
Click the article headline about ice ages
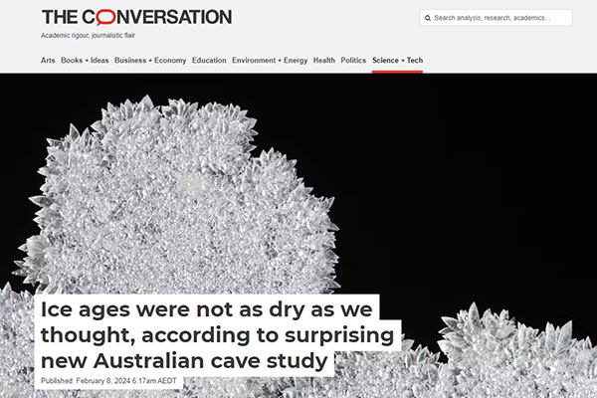click(x=217, y=334)
